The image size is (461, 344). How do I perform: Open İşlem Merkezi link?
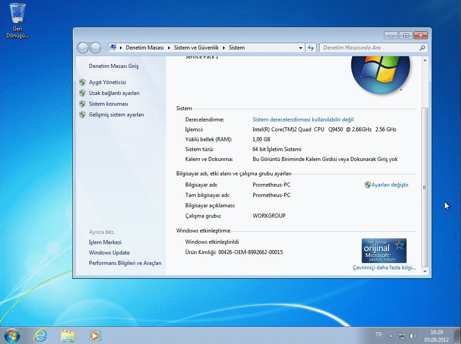[105, 242]
